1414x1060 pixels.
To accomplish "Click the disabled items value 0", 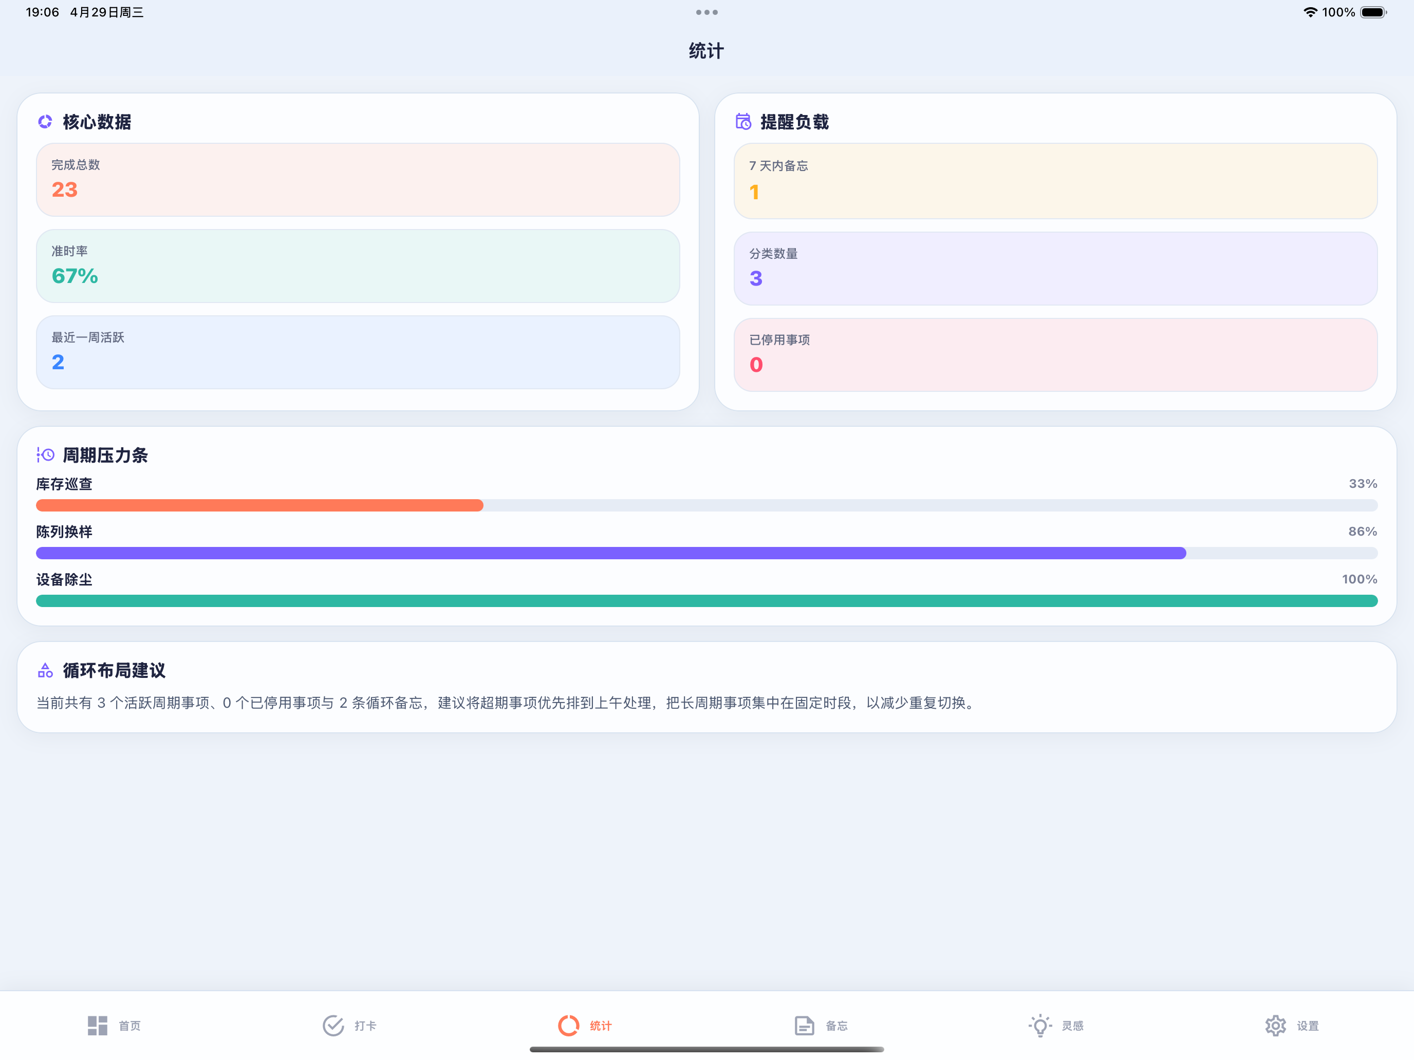I will click(756, 365).
